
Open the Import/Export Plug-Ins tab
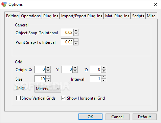82,16
